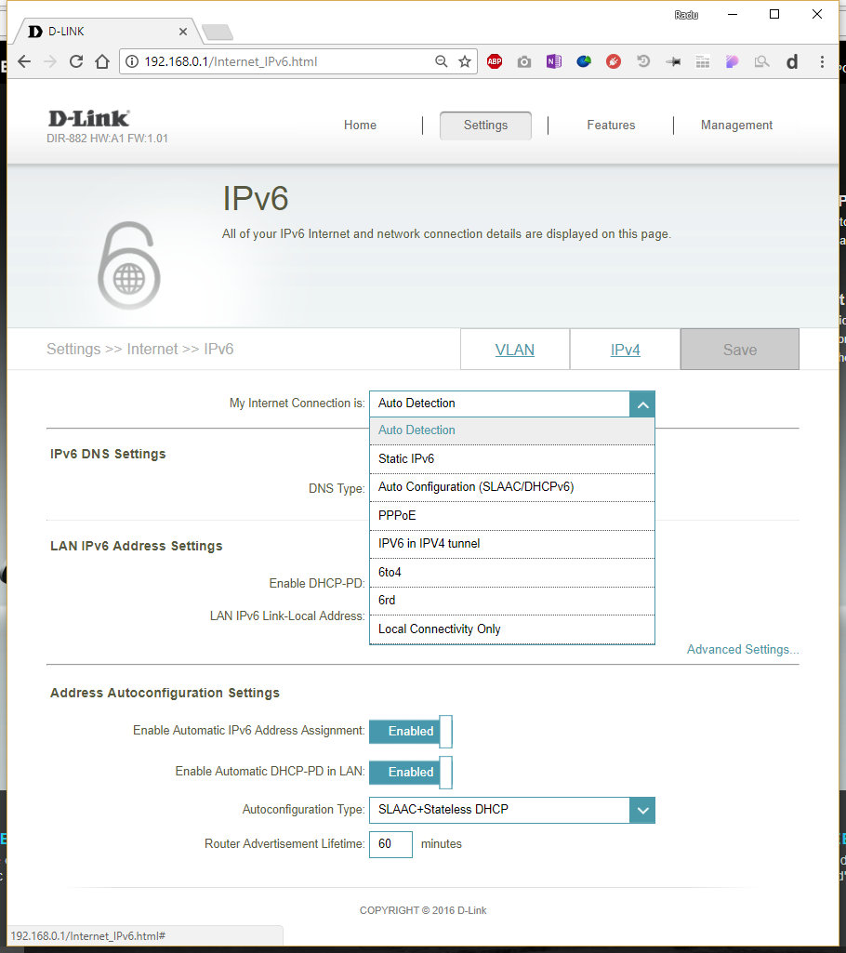Reload the page with the refresh icon

[x=76, y=61]
